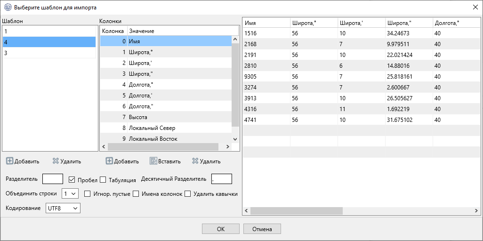The width and height of the screenshot is (483, 241).
Task: Click Широта," header in preview table
Action: point(409,23)
